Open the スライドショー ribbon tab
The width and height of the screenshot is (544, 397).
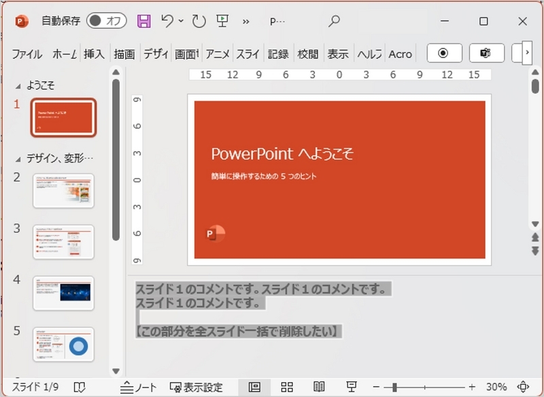(x=248, y=54)
